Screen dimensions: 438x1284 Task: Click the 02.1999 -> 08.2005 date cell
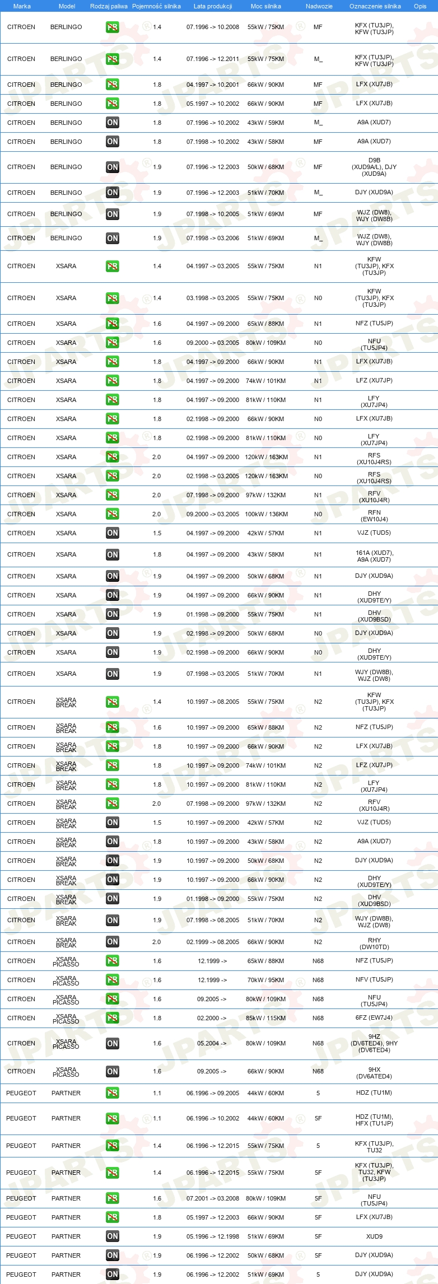coord(213,942)
